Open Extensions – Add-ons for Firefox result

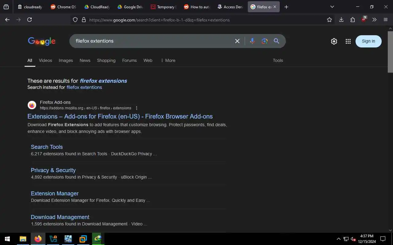pyautogui.click(x=120, y=116)
